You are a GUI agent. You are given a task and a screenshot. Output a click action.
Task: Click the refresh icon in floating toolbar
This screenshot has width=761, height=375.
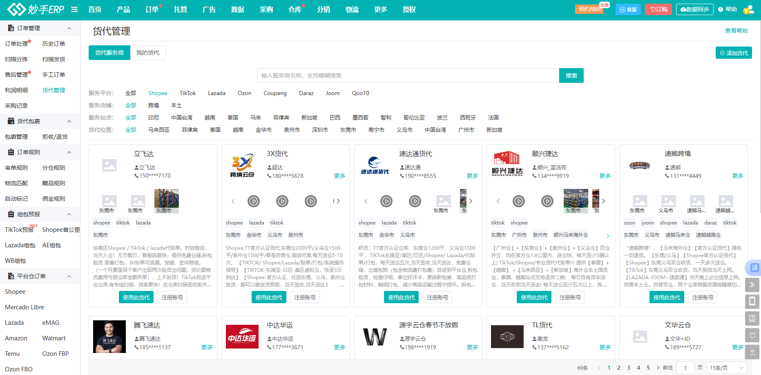tap(752, 335)
